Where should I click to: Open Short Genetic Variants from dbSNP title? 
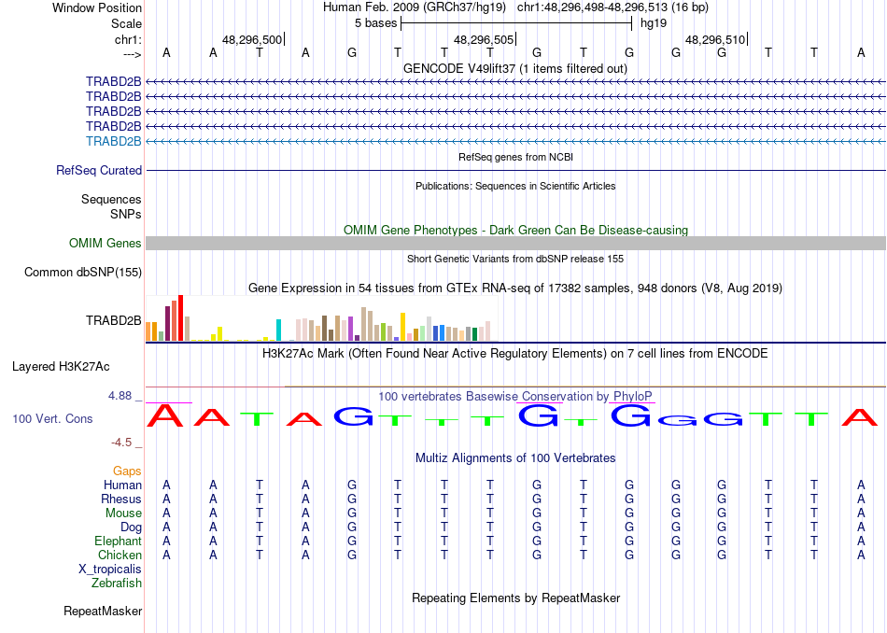pyautogui.click(x=515, y=260)
